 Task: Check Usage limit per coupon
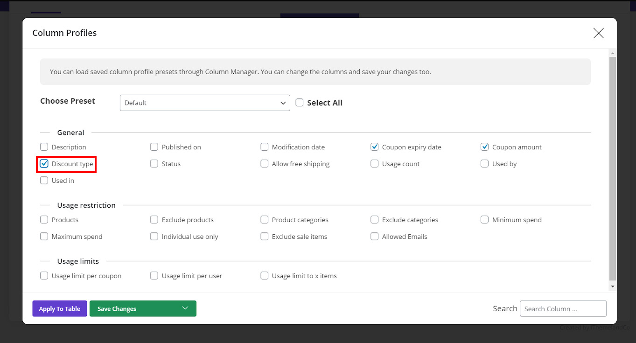[x=44, y=276]
